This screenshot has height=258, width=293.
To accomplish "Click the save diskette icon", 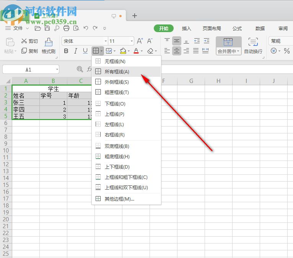I will [x=47, y=28].
